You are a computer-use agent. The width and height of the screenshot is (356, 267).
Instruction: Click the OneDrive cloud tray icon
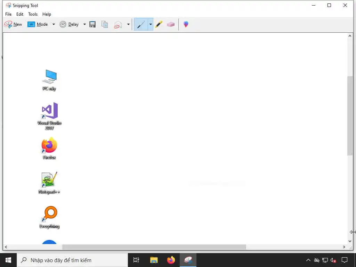316,260
